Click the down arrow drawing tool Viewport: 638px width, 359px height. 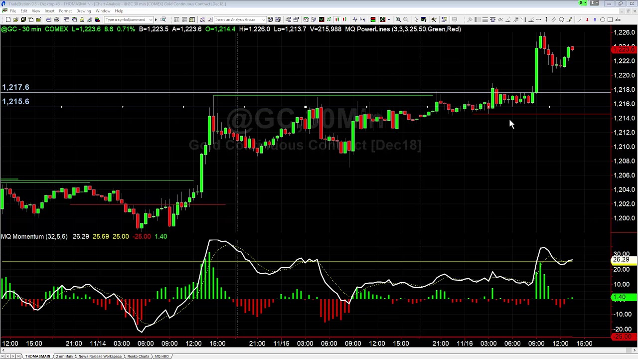[x=587, y=19]
